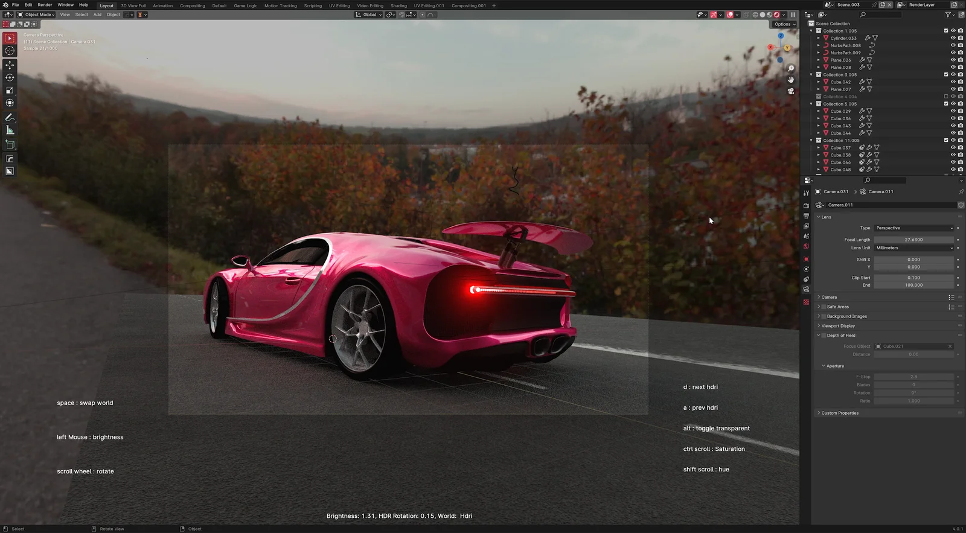Image resolution: width=966 pixels, height=533 pixels.
Task: Click the Focal Length value field
Action: pyautogui.click(x=914, y=240)
